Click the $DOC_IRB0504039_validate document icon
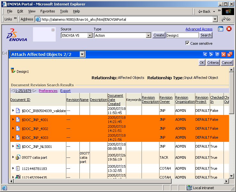 point(18,111)
